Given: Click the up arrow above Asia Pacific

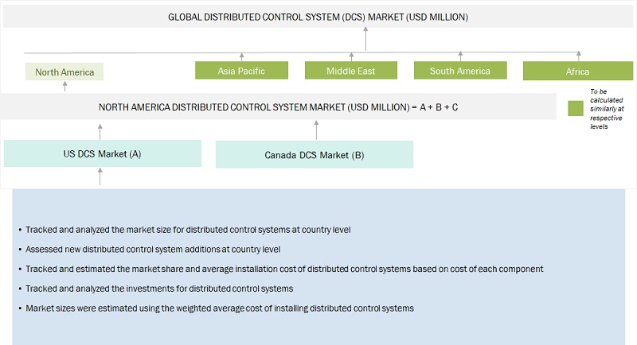Looking at the screenshot, I should click(241, 57).
